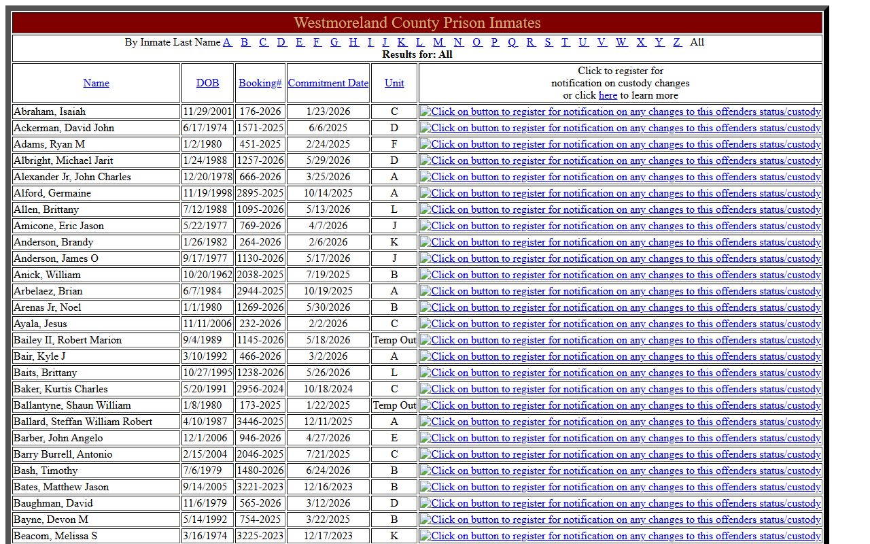870x544 pixels.
Task: Sort by Commitment Date header
Action: point(328,83)
